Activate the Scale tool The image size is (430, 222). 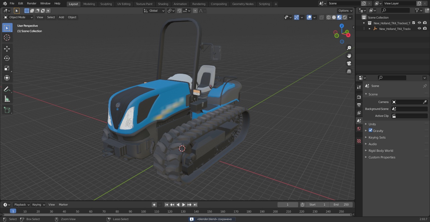point(7,68)
